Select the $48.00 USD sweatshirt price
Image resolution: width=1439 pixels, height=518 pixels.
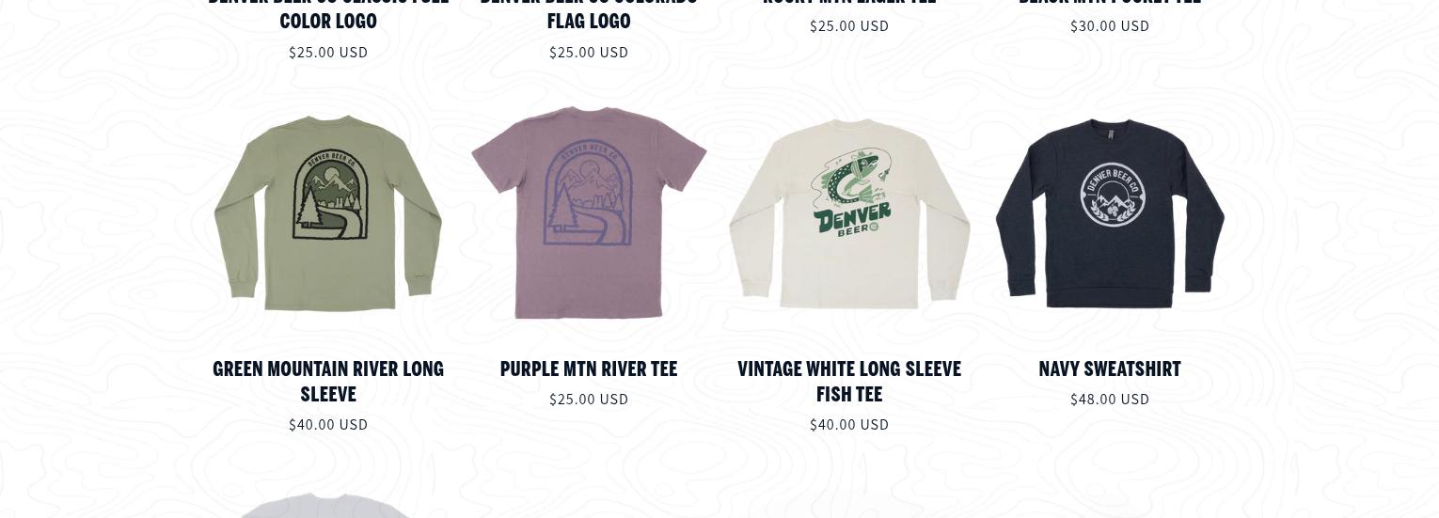(x=1110, y=400)
